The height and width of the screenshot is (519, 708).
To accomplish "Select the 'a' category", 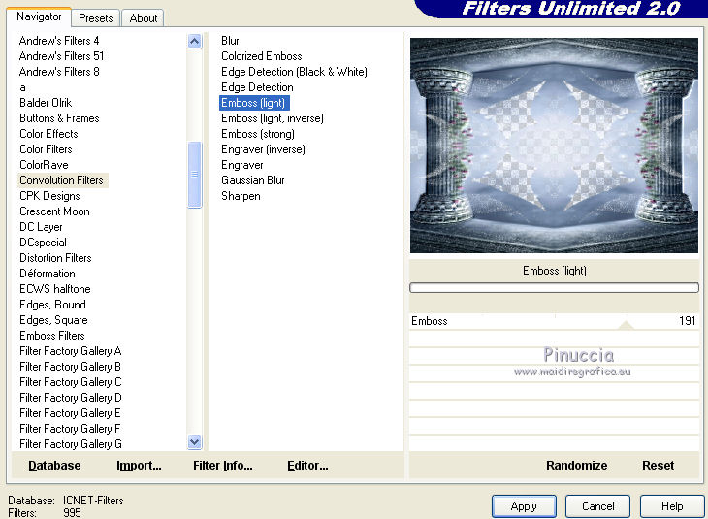I will pos(22,87).
